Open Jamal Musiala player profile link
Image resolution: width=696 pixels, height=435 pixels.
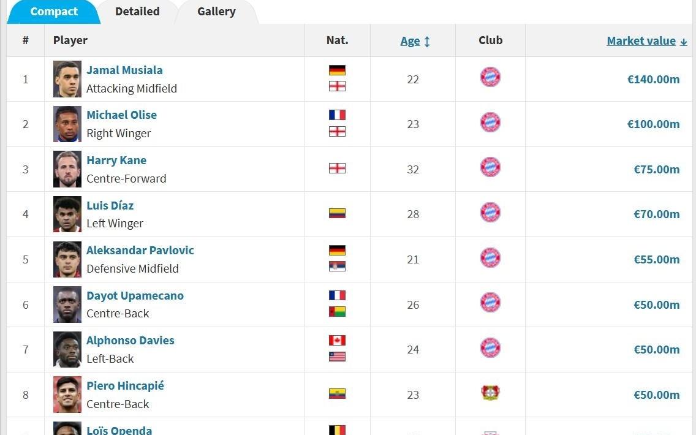124,70
